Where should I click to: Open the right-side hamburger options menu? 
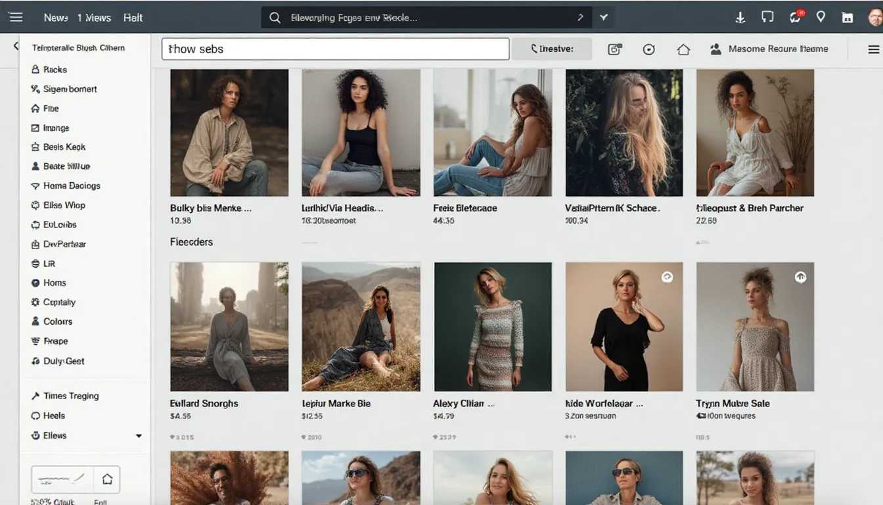(873, 49)
